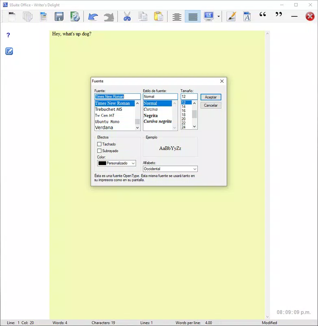Select Trebuchet MS in the font list
318x326 pixels.
[115, 109]
